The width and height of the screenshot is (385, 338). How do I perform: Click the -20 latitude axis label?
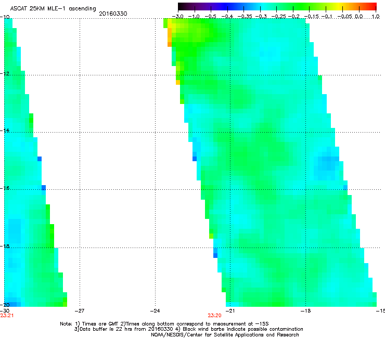point(5,305)
